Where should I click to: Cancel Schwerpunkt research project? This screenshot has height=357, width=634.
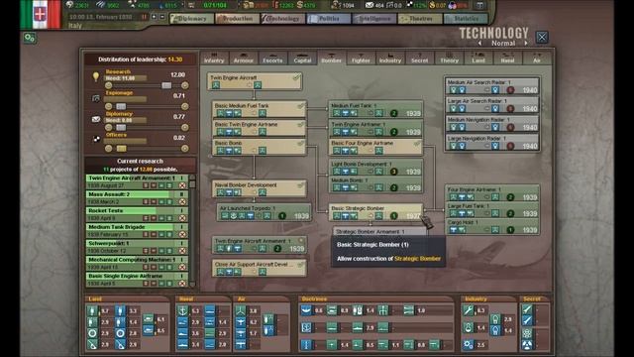click(x=182, y=251)
